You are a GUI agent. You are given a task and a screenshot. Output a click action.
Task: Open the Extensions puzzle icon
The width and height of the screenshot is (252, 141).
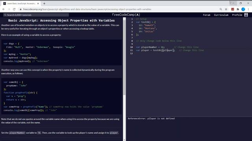pos(238,9)
